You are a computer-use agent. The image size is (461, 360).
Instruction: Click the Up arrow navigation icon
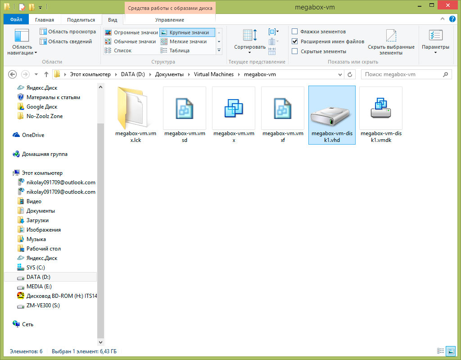(46, 74)
